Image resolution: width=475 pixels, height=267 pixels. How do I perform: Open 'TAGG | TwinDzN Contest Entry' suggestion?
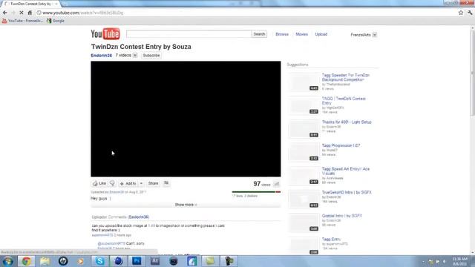coord(344,101)
